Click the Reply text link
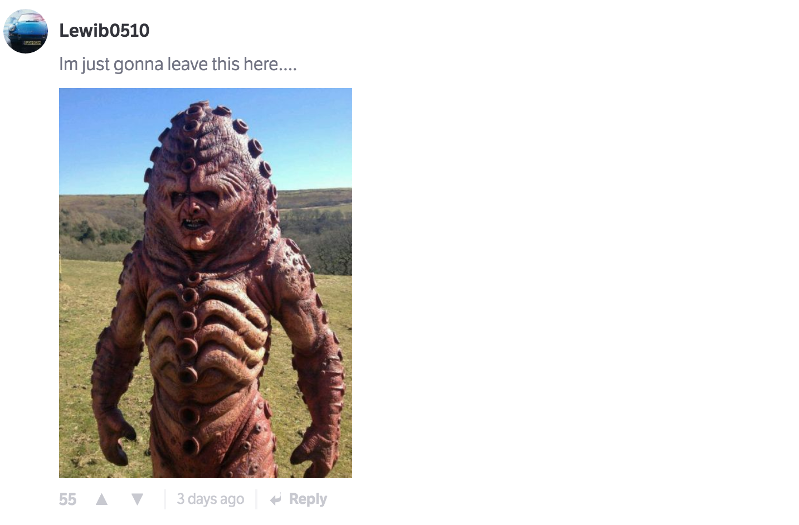Image resolution: width=799 pixels, height=525 pixels. click(308, 499)
